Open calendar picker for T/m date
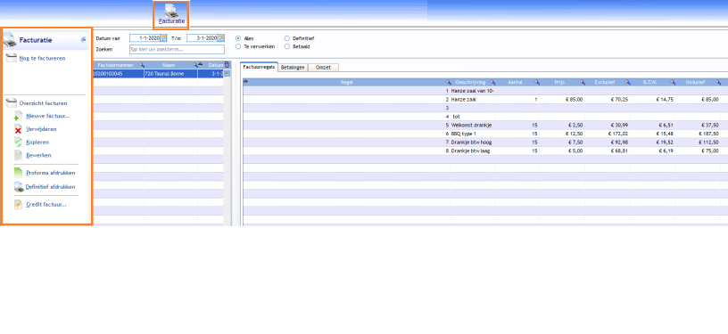 tap(221, 38)
